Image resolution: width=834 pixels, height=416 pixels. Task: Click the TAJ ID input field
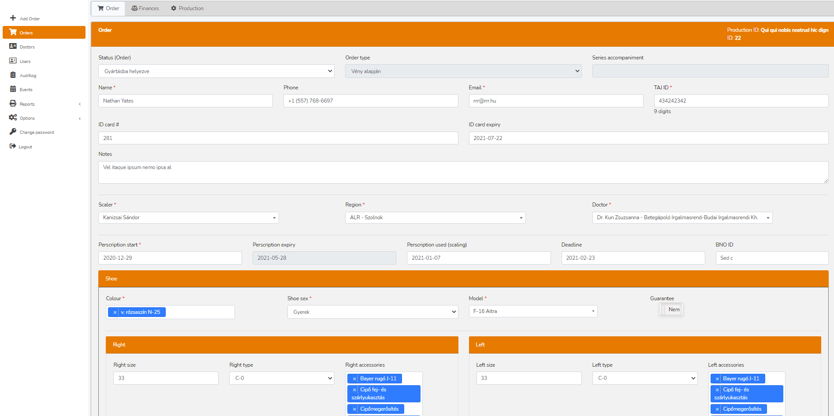coord(741,101)
